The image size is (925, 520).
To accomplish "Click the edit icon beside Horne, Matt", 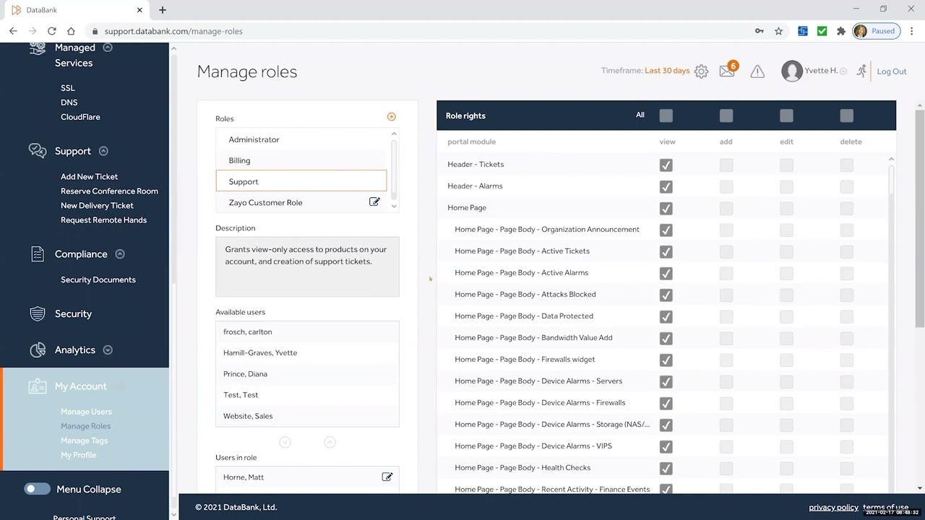I will (x=387, y=477).
